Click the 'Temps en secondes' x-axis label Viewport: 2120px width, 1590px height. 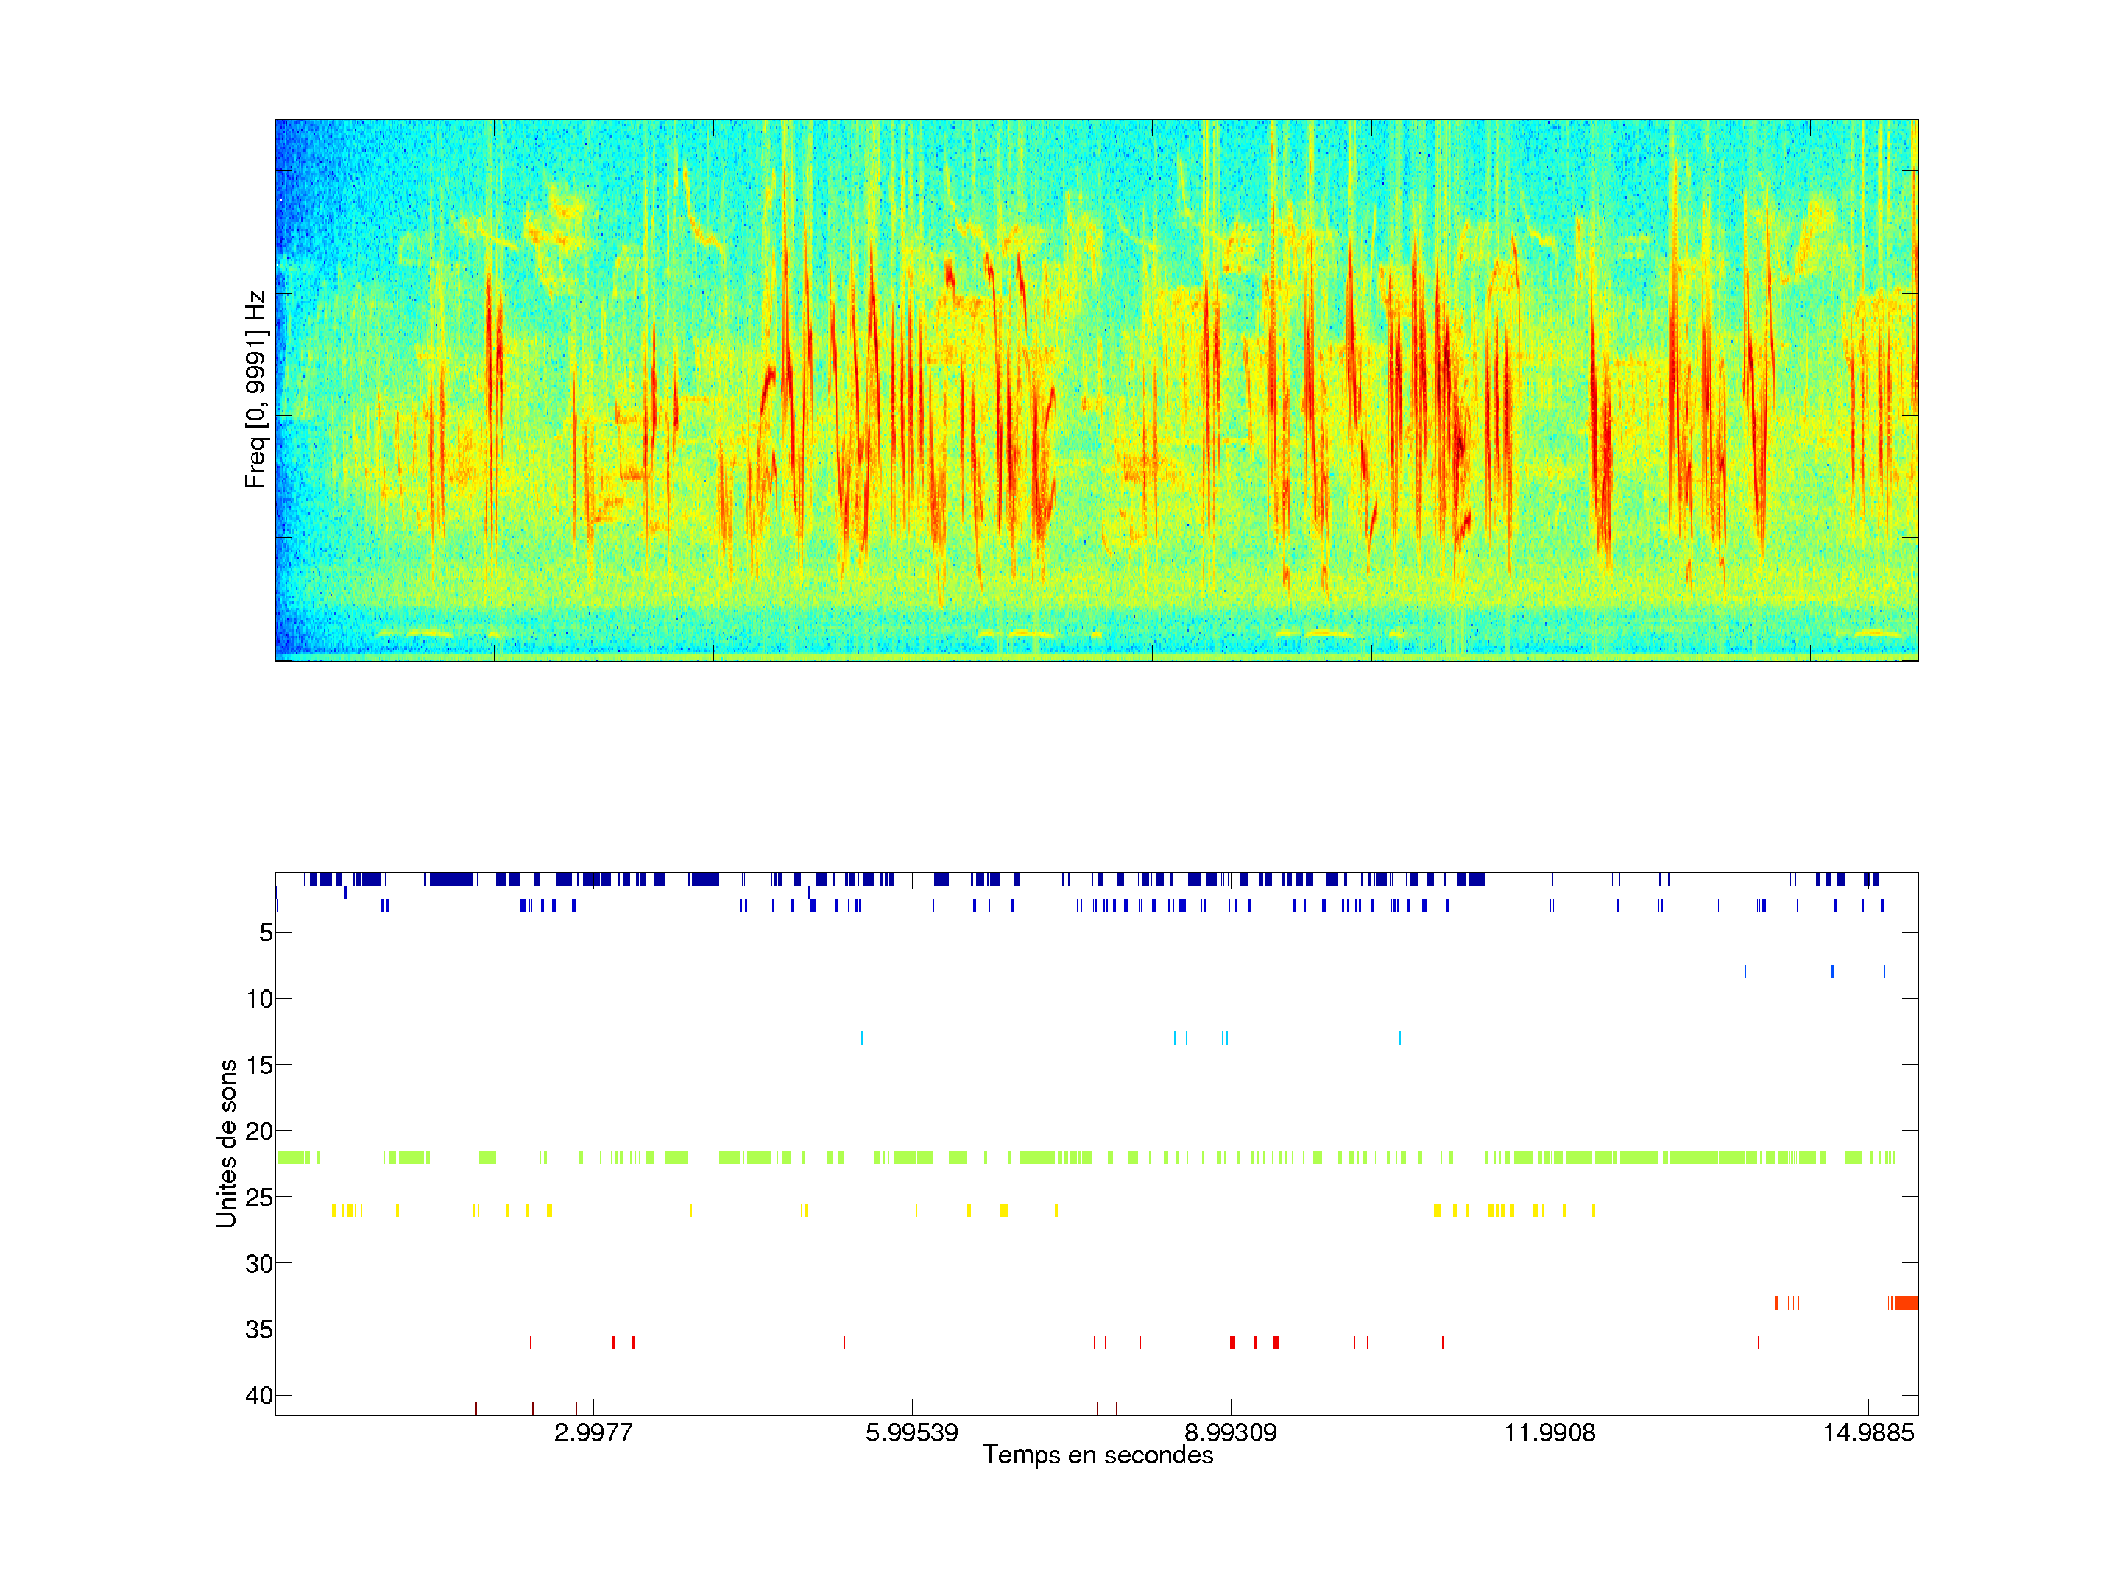[x=1098, y=1455]
